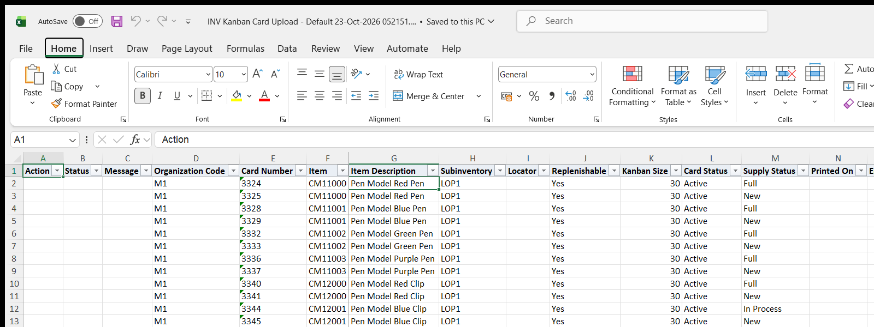Screen dimensions: 874x327
Task: Click the Increase Indent icon
Action: coord(374,96)
